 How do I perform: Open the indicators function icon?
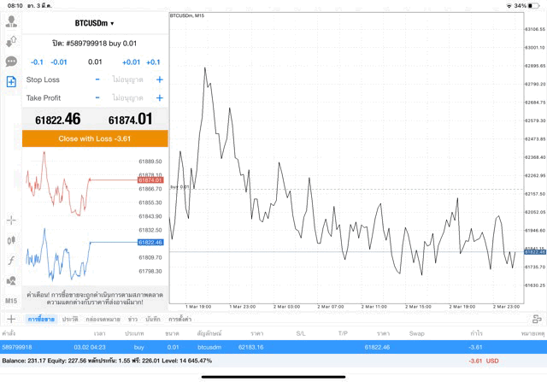click(11, 260)
